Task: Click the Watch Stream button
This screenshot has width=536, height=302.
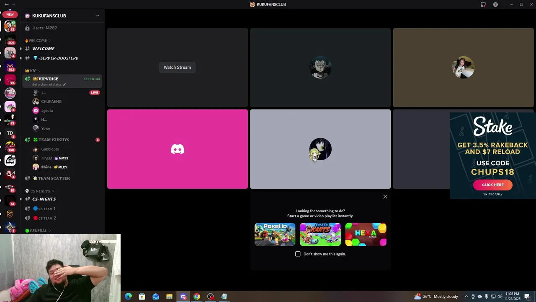Action: click(177, 67)
